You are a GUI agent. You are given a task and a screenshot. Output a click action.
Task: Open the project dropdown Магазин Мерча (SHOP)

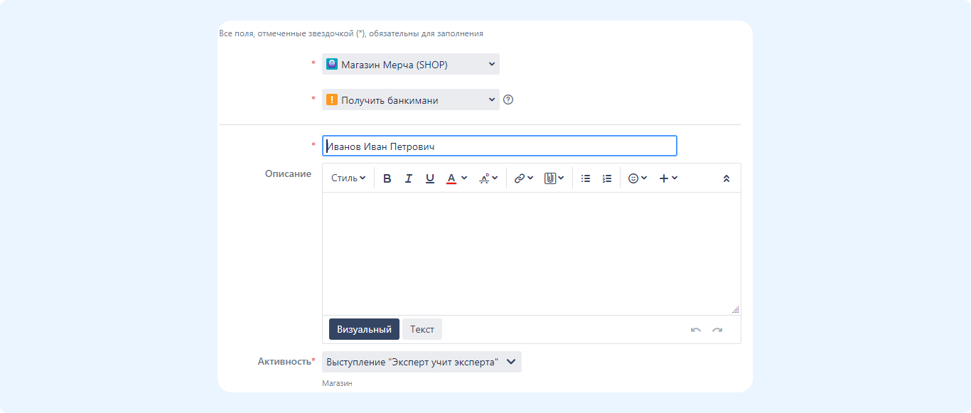tap(411, 64)
